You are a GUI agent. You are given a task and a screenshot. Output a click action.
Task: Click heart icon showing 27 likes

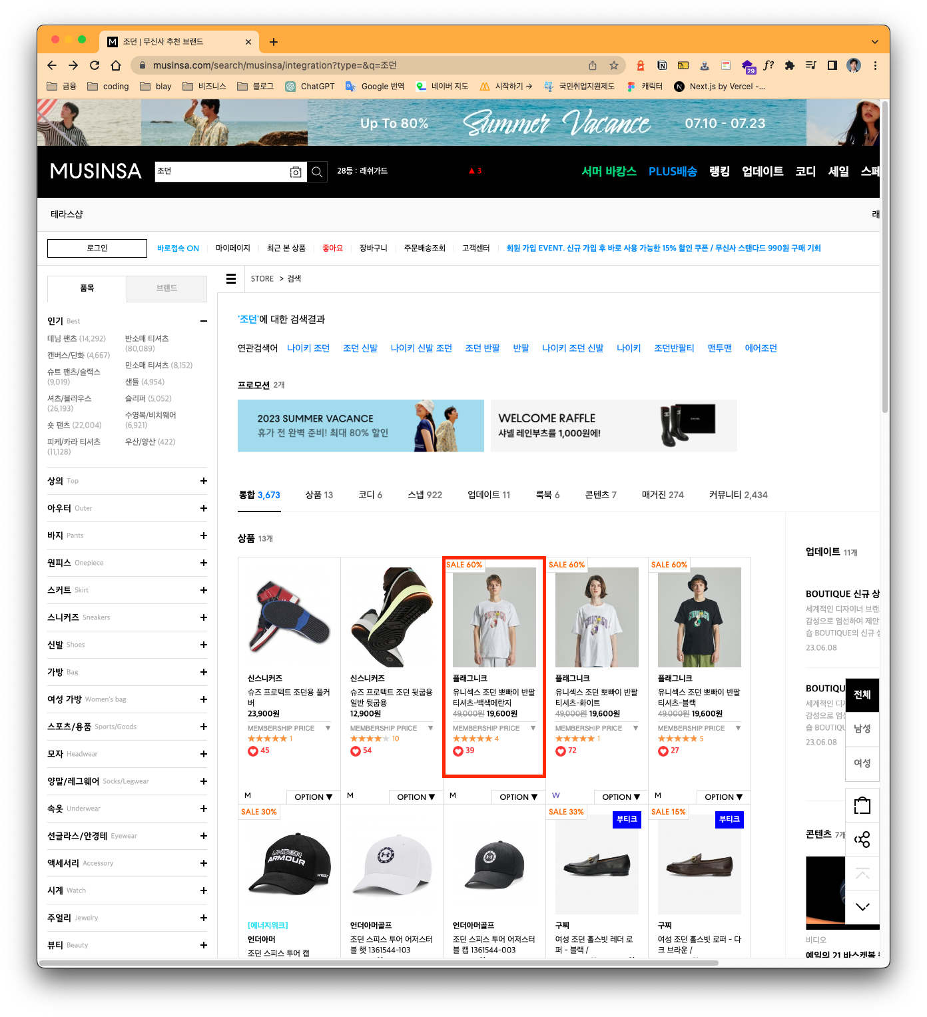pos(663,751)
